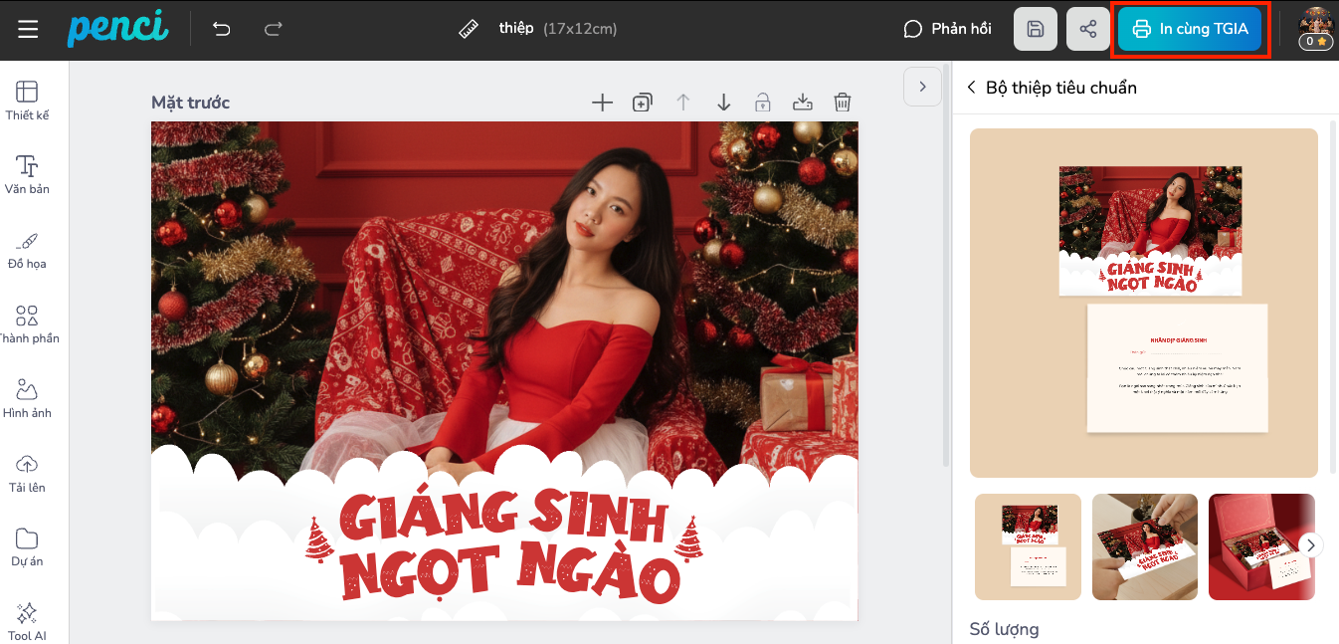Delete page using trash icon
1339x644 pixels.
click(843, 102)
